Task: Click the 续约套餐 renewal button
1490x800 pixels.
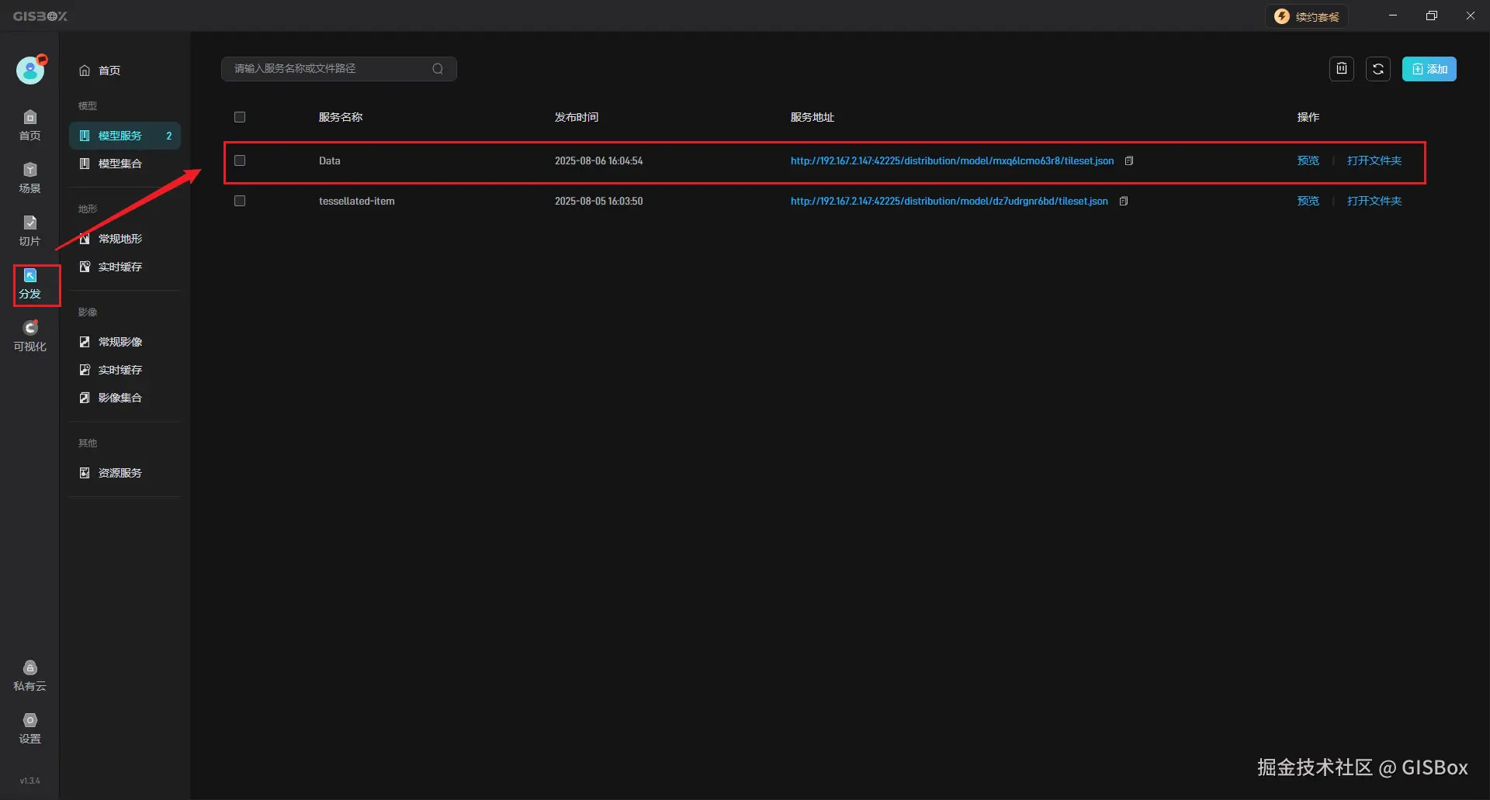Action: pos(1307,16)
